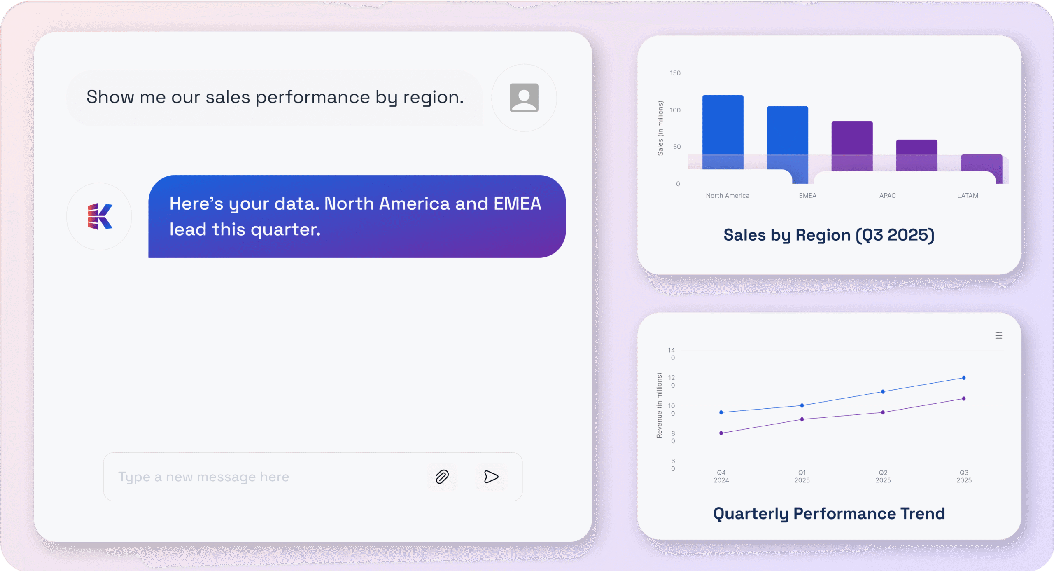Click the K assistant logo icon
The width and height of the screenshot is (1054, 571).
coord(100,216)
